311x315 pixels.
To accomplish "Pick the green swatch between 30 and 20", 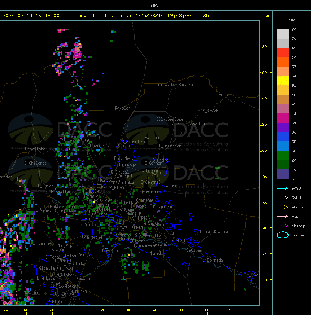I will pyautogui.click(x=283, y=156).
